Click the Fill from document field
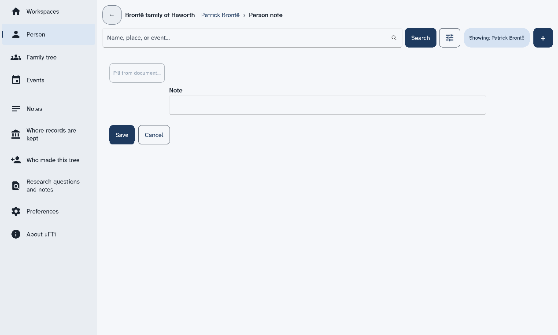Viewport: 558px width, 335px height. pyautogui.click(x=137, y=73)
